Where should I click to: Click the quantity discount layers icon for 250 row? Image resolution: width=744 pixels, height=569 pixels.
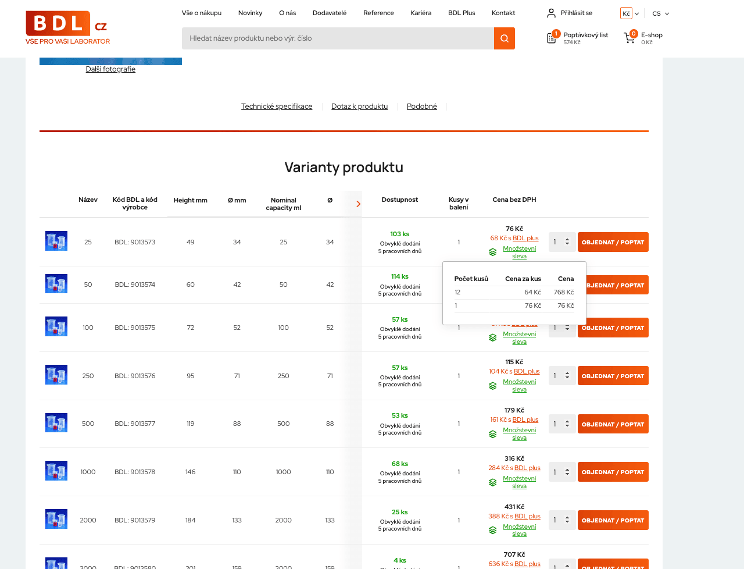pos(493,386)
